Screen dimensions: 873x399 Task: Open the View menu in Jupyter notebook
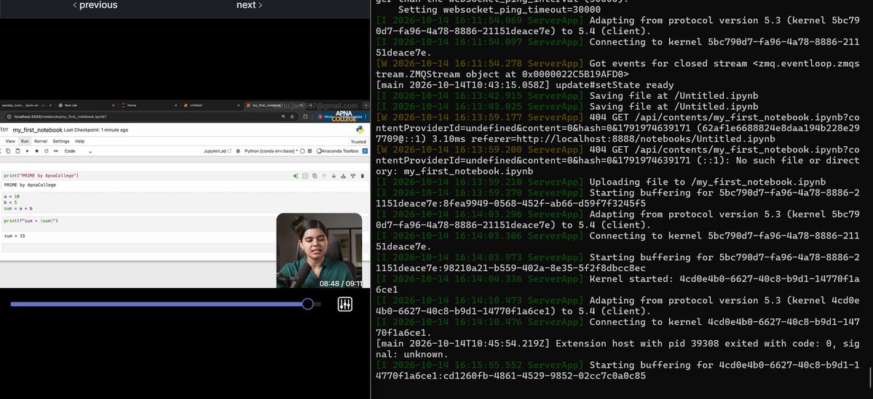11,141
